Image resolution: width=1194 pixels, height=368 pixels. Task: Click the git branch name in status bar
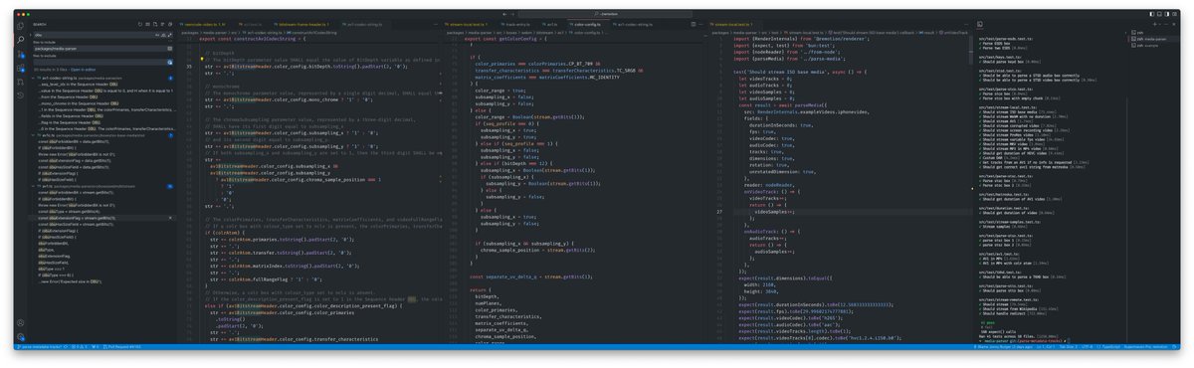41,346
